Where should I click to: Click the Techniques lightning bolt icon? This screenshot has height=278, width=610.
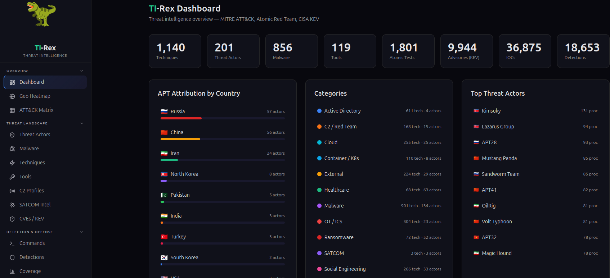[12, 163]
